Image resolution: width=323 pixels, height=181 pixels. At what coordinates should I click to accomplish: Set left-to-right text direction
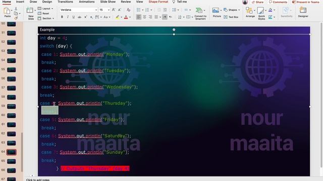(165, 17)
